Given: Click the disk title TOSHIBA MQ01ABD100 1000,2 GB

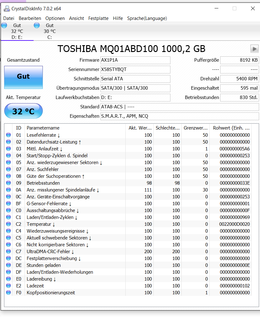Looking at the screenshot, I should 132,49.
